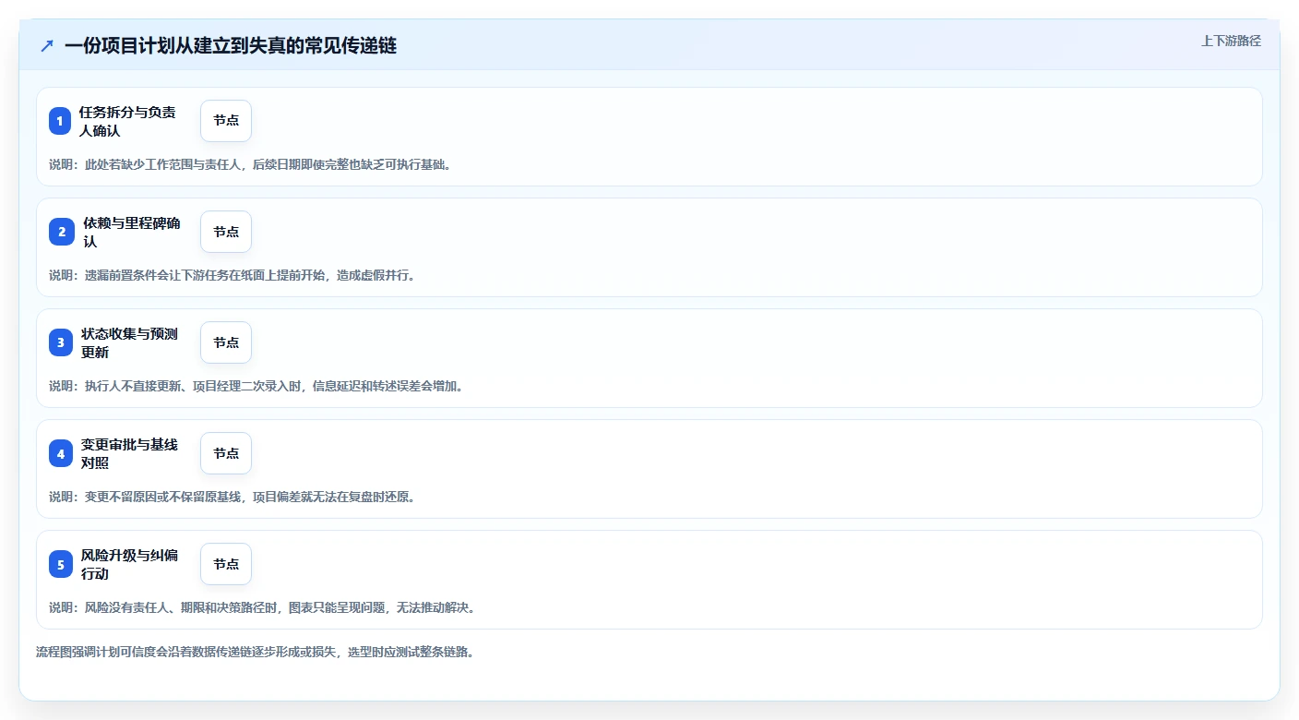This screenshot has height=720, width=1299.
Task: Select the step title 变更审批与基线对照
Action: 129,453
